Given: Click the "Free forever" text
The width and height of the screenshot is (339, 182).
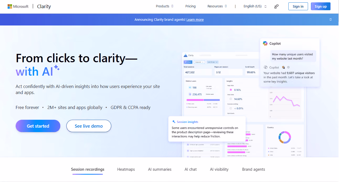Looking at the screenshot, I should coord(27,107).
